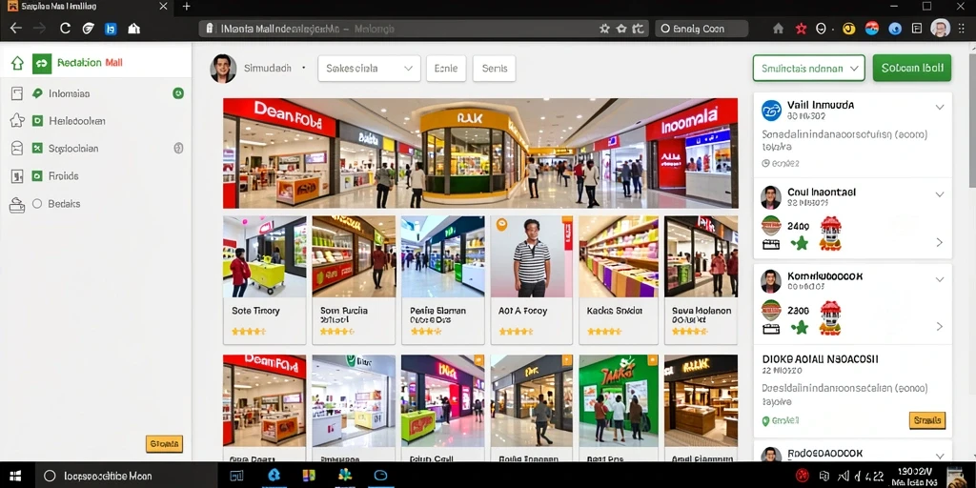Open the Sakescidala dropdown

(369, 69)
